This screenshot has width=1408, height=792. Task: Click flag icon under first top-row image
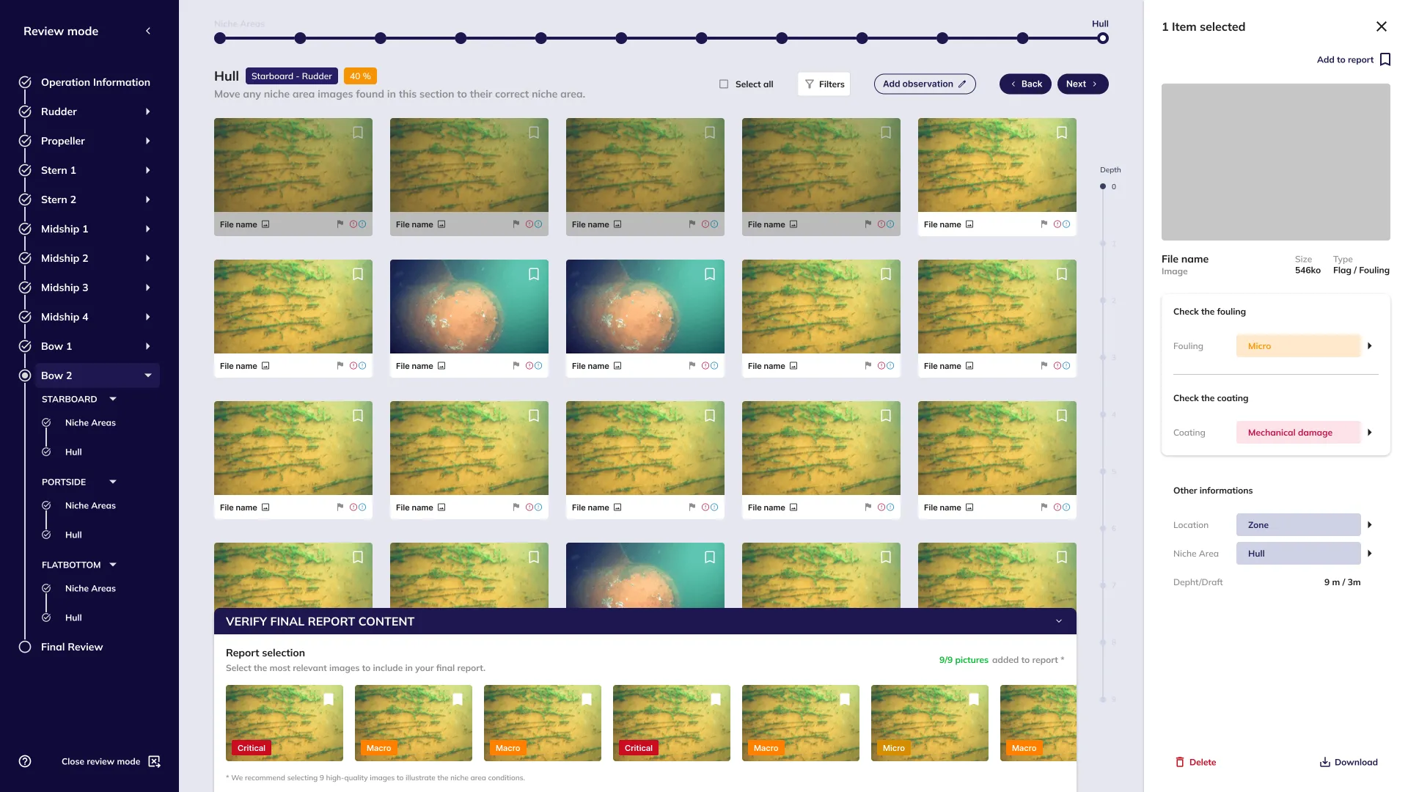pos(340,224)
